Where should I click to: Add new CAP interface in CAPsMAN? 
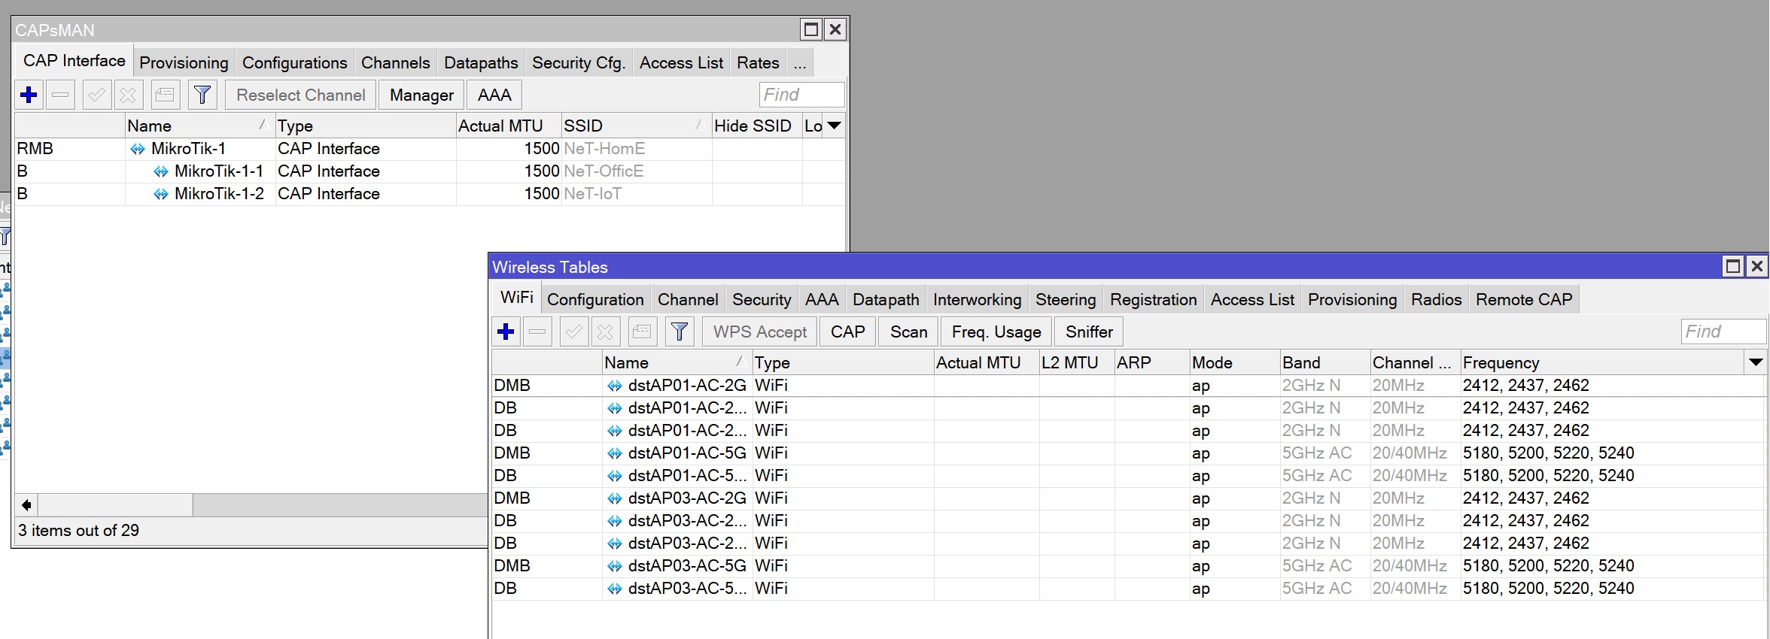[x=29, y=95]
